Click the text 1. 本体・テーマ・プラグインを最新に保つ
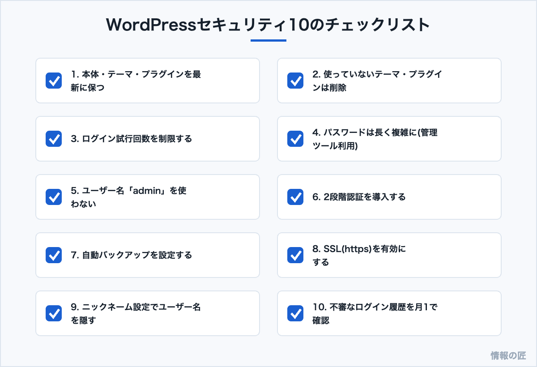Viewport: 537px width, 367px height. click(136, 81)
